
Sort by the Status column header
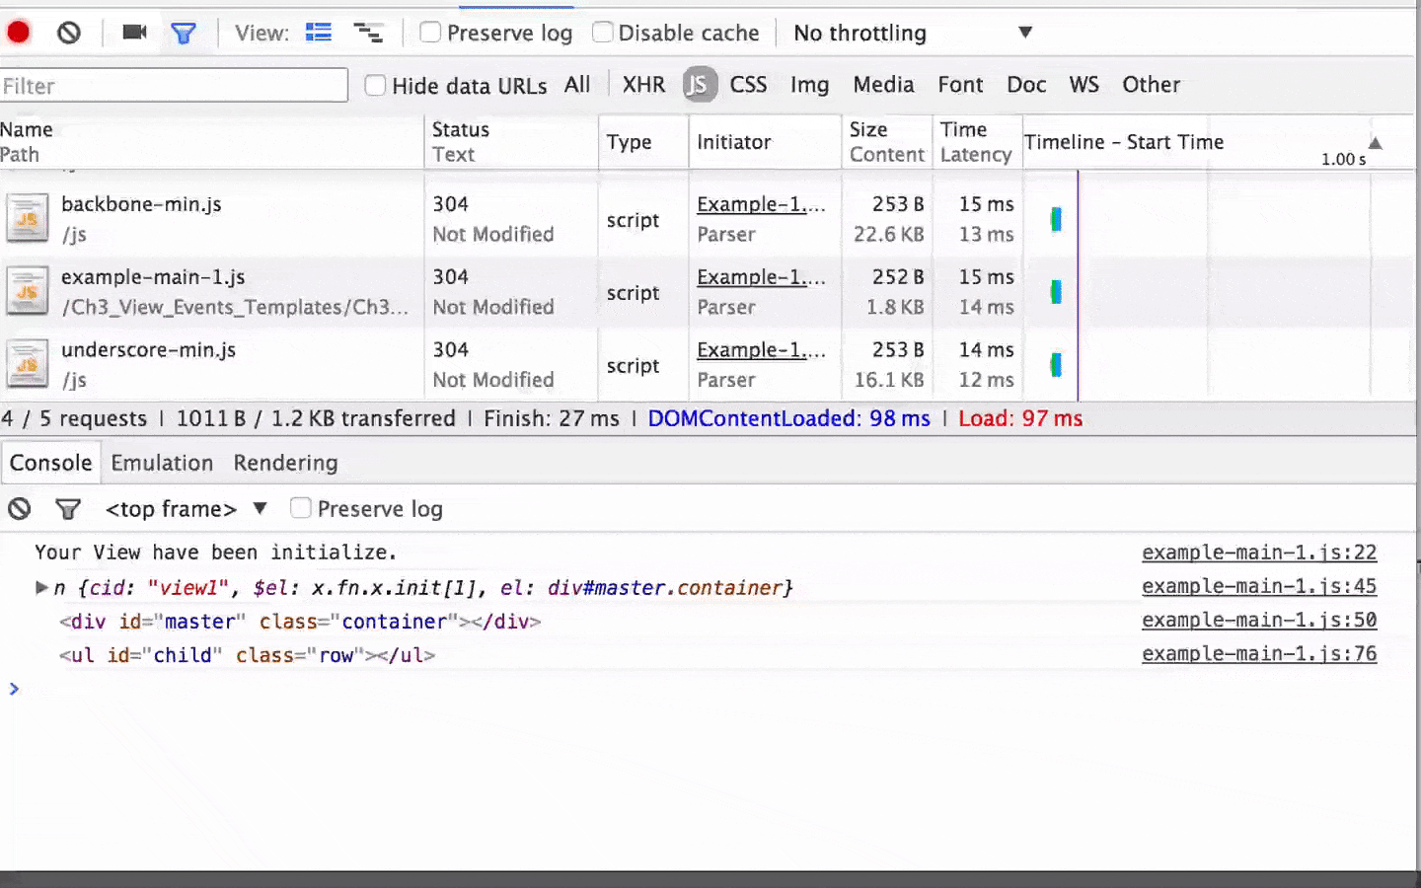(x=511, y=142)
